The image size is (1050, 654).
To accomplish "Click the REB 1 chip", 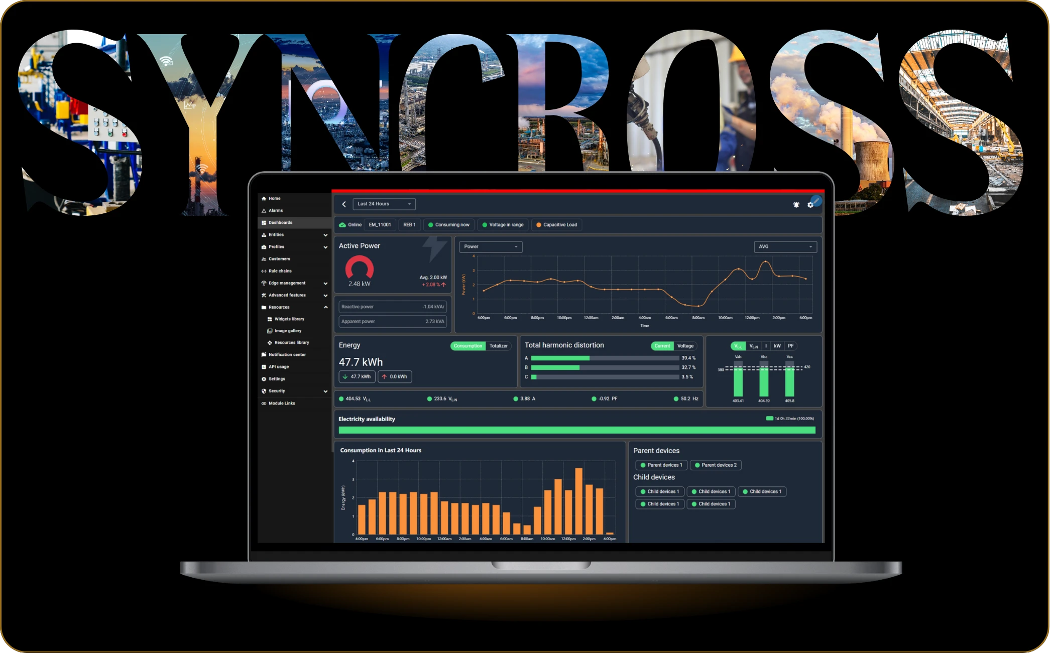I will coord(410,225).
